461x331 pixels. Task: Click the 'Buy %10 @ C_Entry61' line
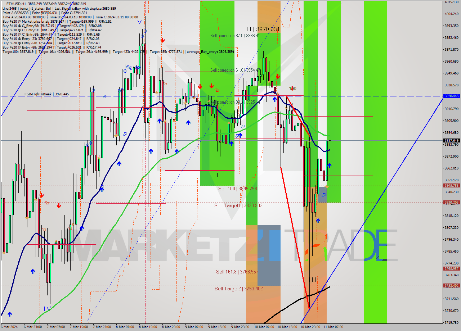[52, 30]
